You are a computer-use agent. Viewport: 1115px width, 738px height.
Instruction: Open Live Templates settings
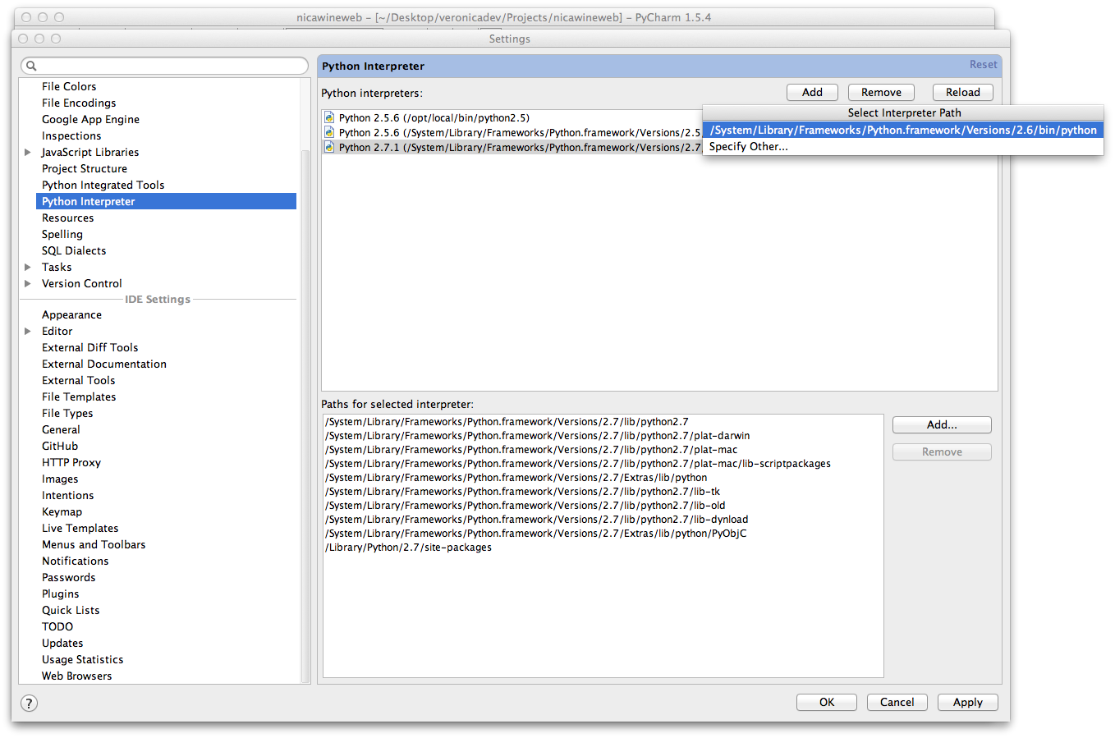click(x=80, y=528)
